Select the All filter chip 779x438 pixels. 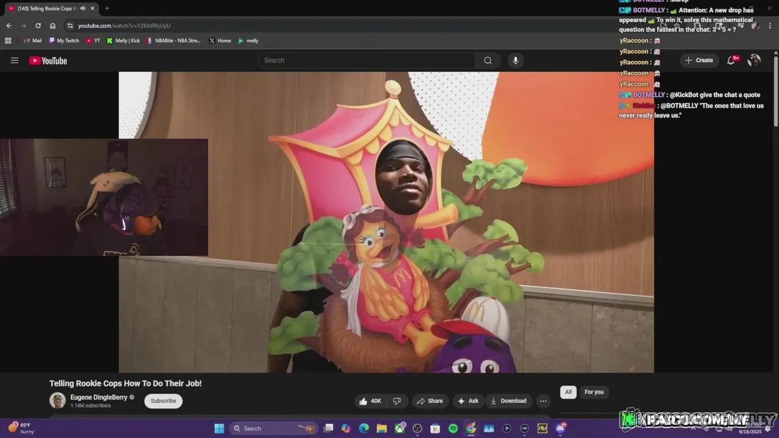click(568, 392)
